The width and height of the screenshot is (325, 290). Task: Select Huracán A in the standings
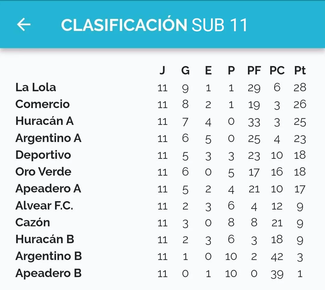click(x=45, y=121)
